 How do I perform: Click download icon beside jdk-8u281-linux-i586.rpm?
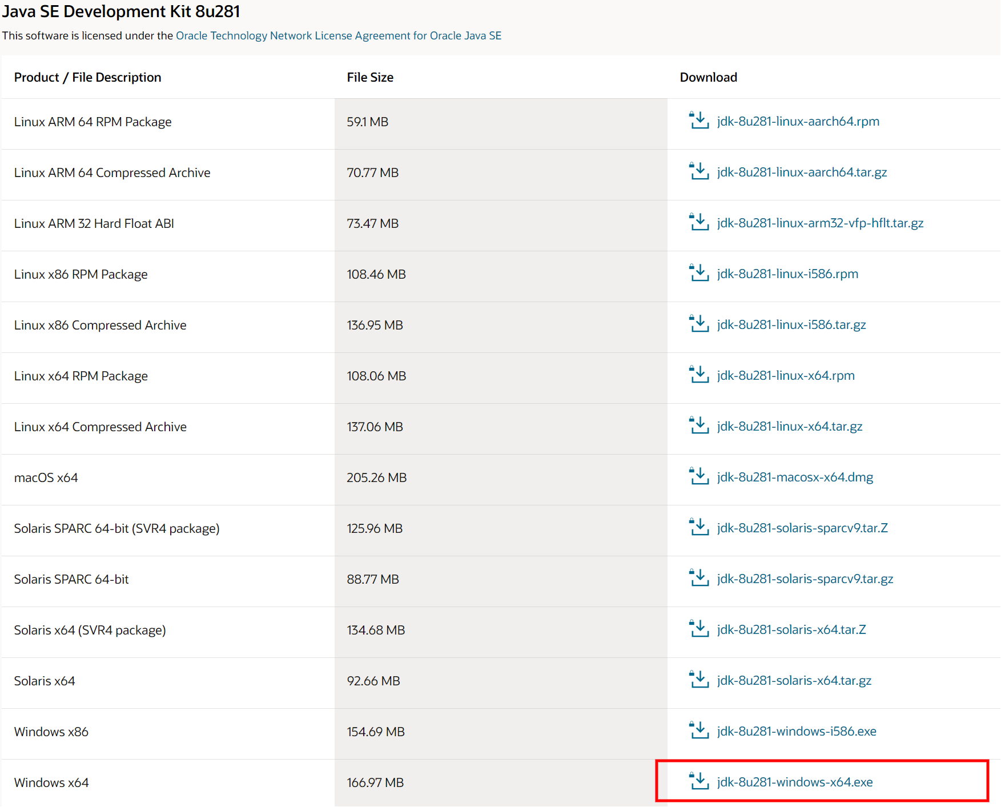pyautogui.click(x=699, y=273)
